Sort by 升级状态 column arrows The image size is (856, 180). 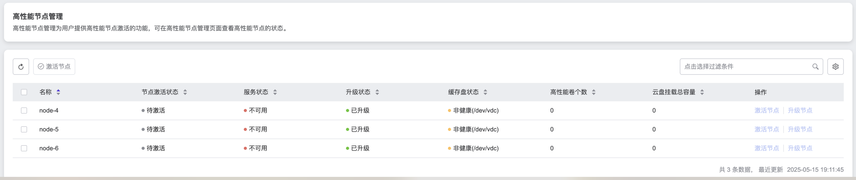(377, 92)
